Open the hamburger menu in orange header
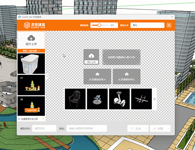195x150 pixels. (169, 25)
